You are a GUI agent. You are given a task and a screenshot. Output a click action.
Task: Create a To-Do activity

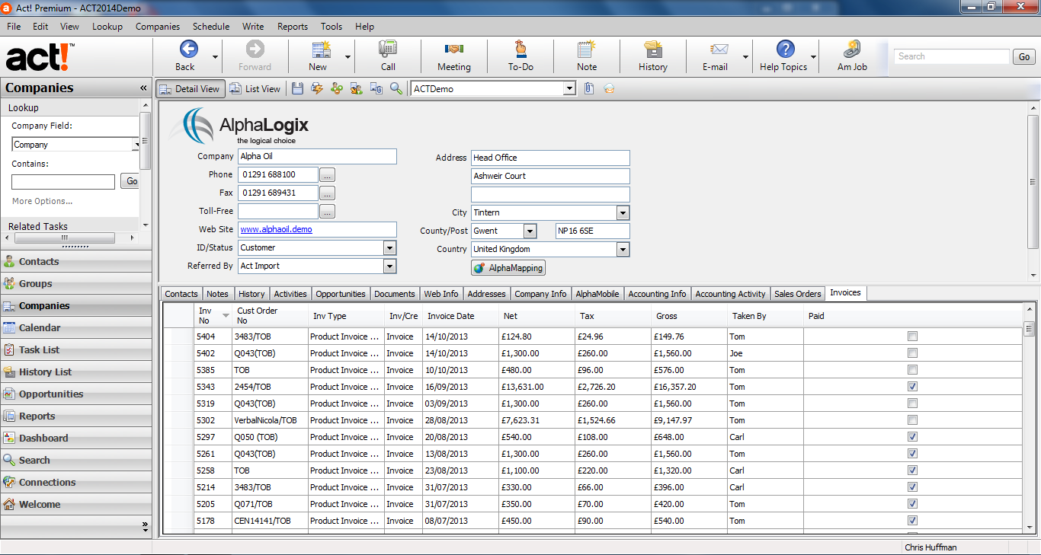click(x=520, y=56)
